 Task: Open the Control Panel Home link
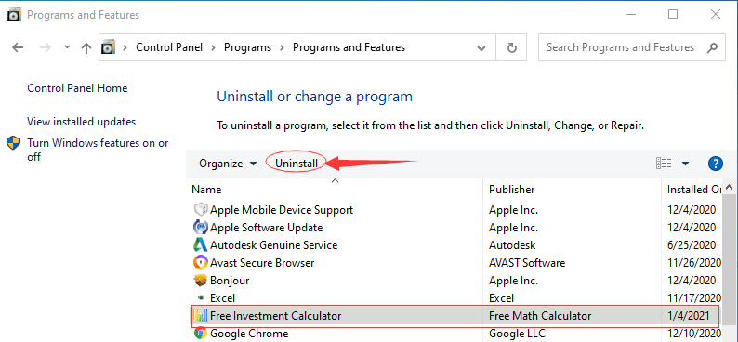click(x=77, y=88)
